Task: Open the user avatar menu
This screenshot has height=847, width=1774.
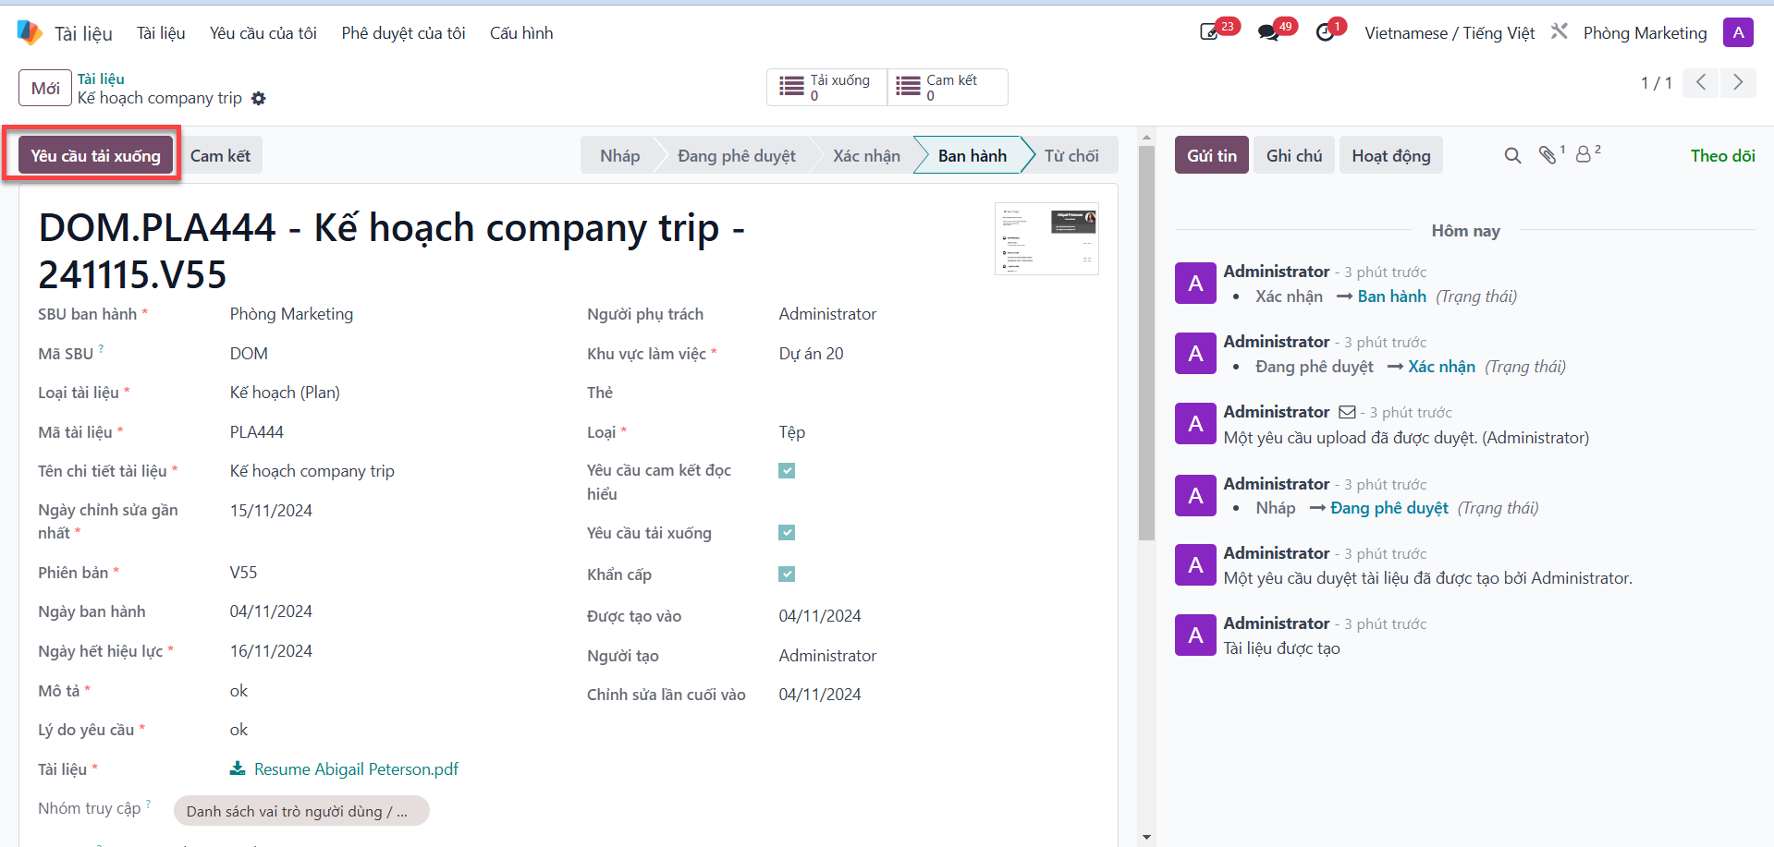Action: click(1738, 32)
